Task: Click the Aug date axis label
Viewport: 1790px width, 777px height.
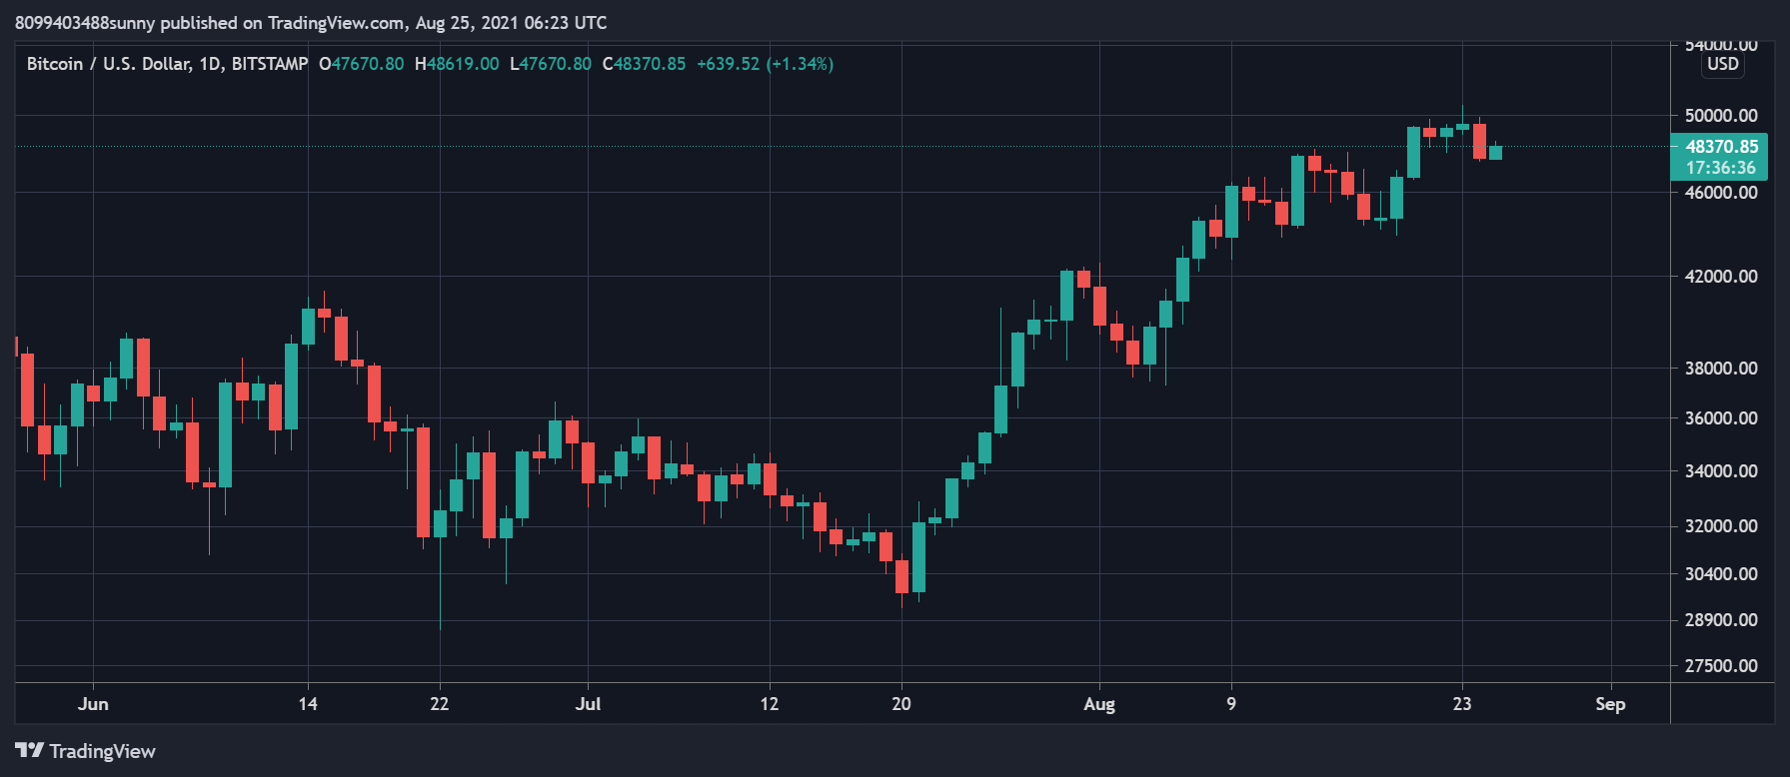Action: [x=1099, y=704]
